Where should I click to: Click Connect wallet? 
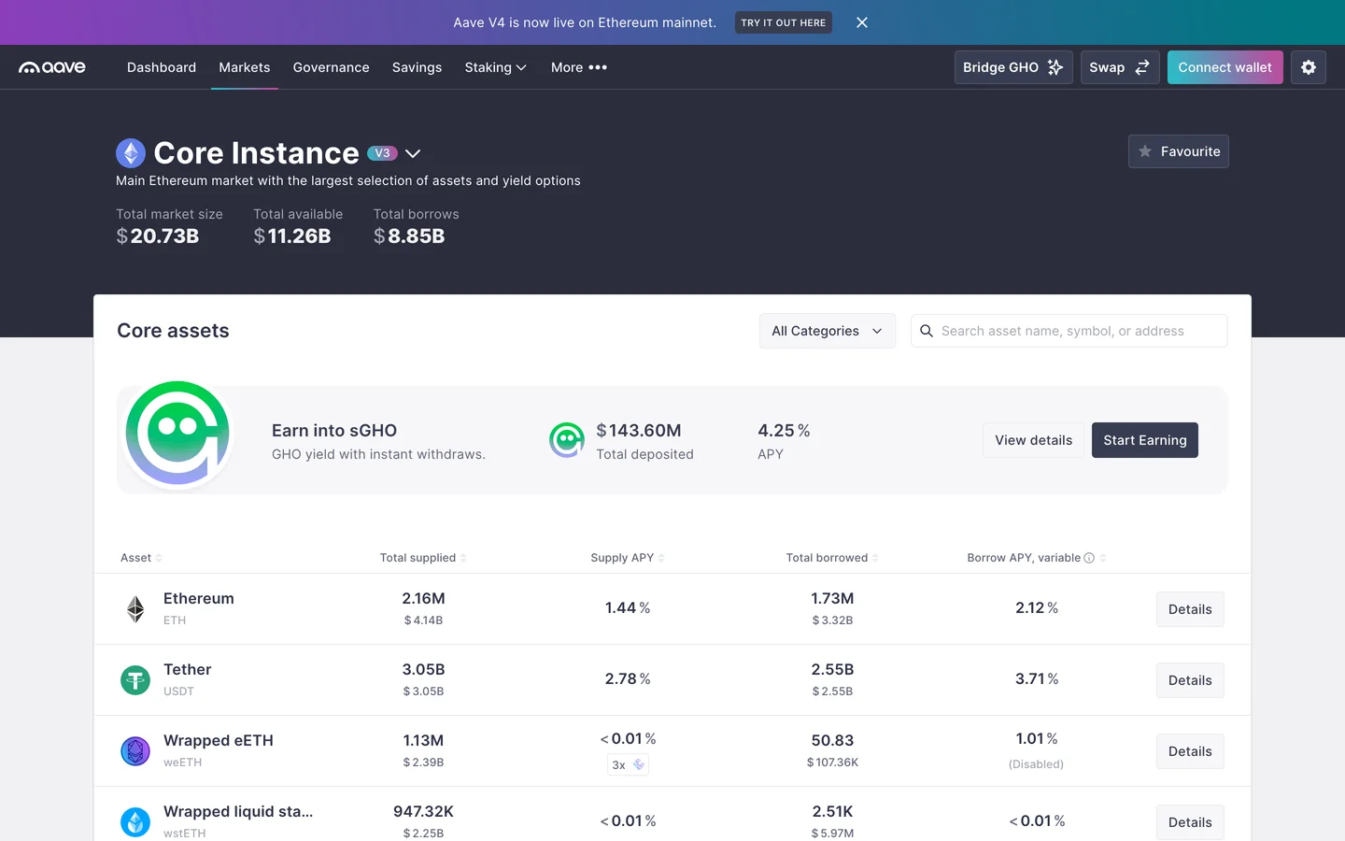coord(1225,67)
